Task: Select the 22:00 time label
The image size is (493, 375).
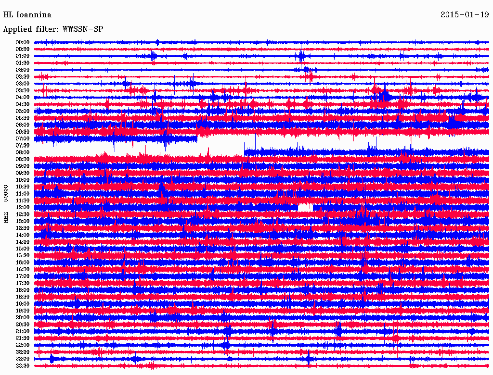Action: coord(23,345)
